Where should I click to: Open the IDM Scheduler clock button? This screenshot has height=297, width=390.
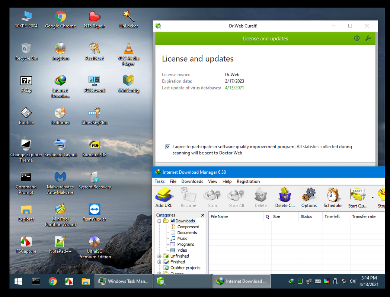[x=333, y=198]
